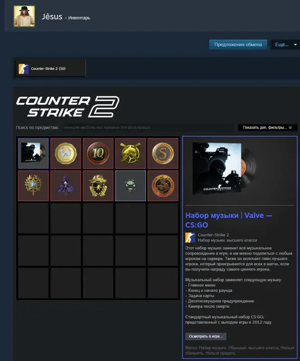Focus the item search filter field
Image resolution: width=300 pixels, height=361 pixels.
tap(148, 127)
